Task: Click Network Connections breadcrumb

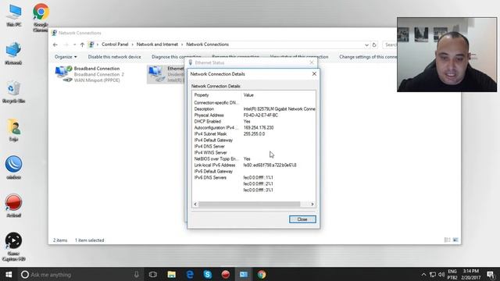Action: click(x=207, y=44)
